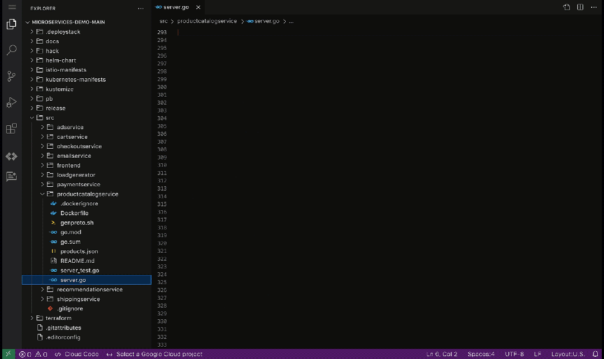Open problems via errors and warnings counter
Screen dimensions: 604x359
(33, 355)
